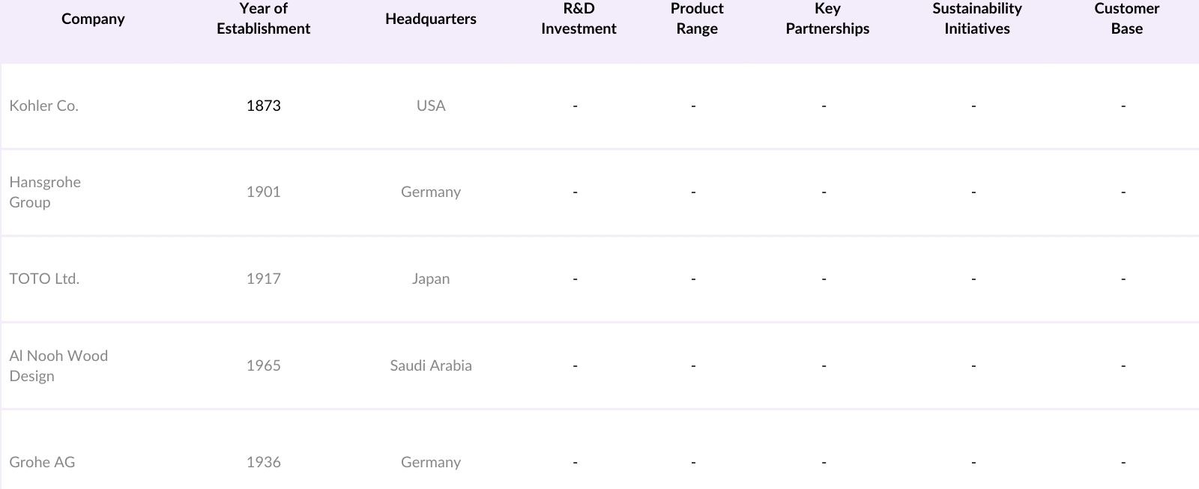Select the Saudi Arabia headquarters cell
This screenshot has width=1199, height=489.
(430, 365)
